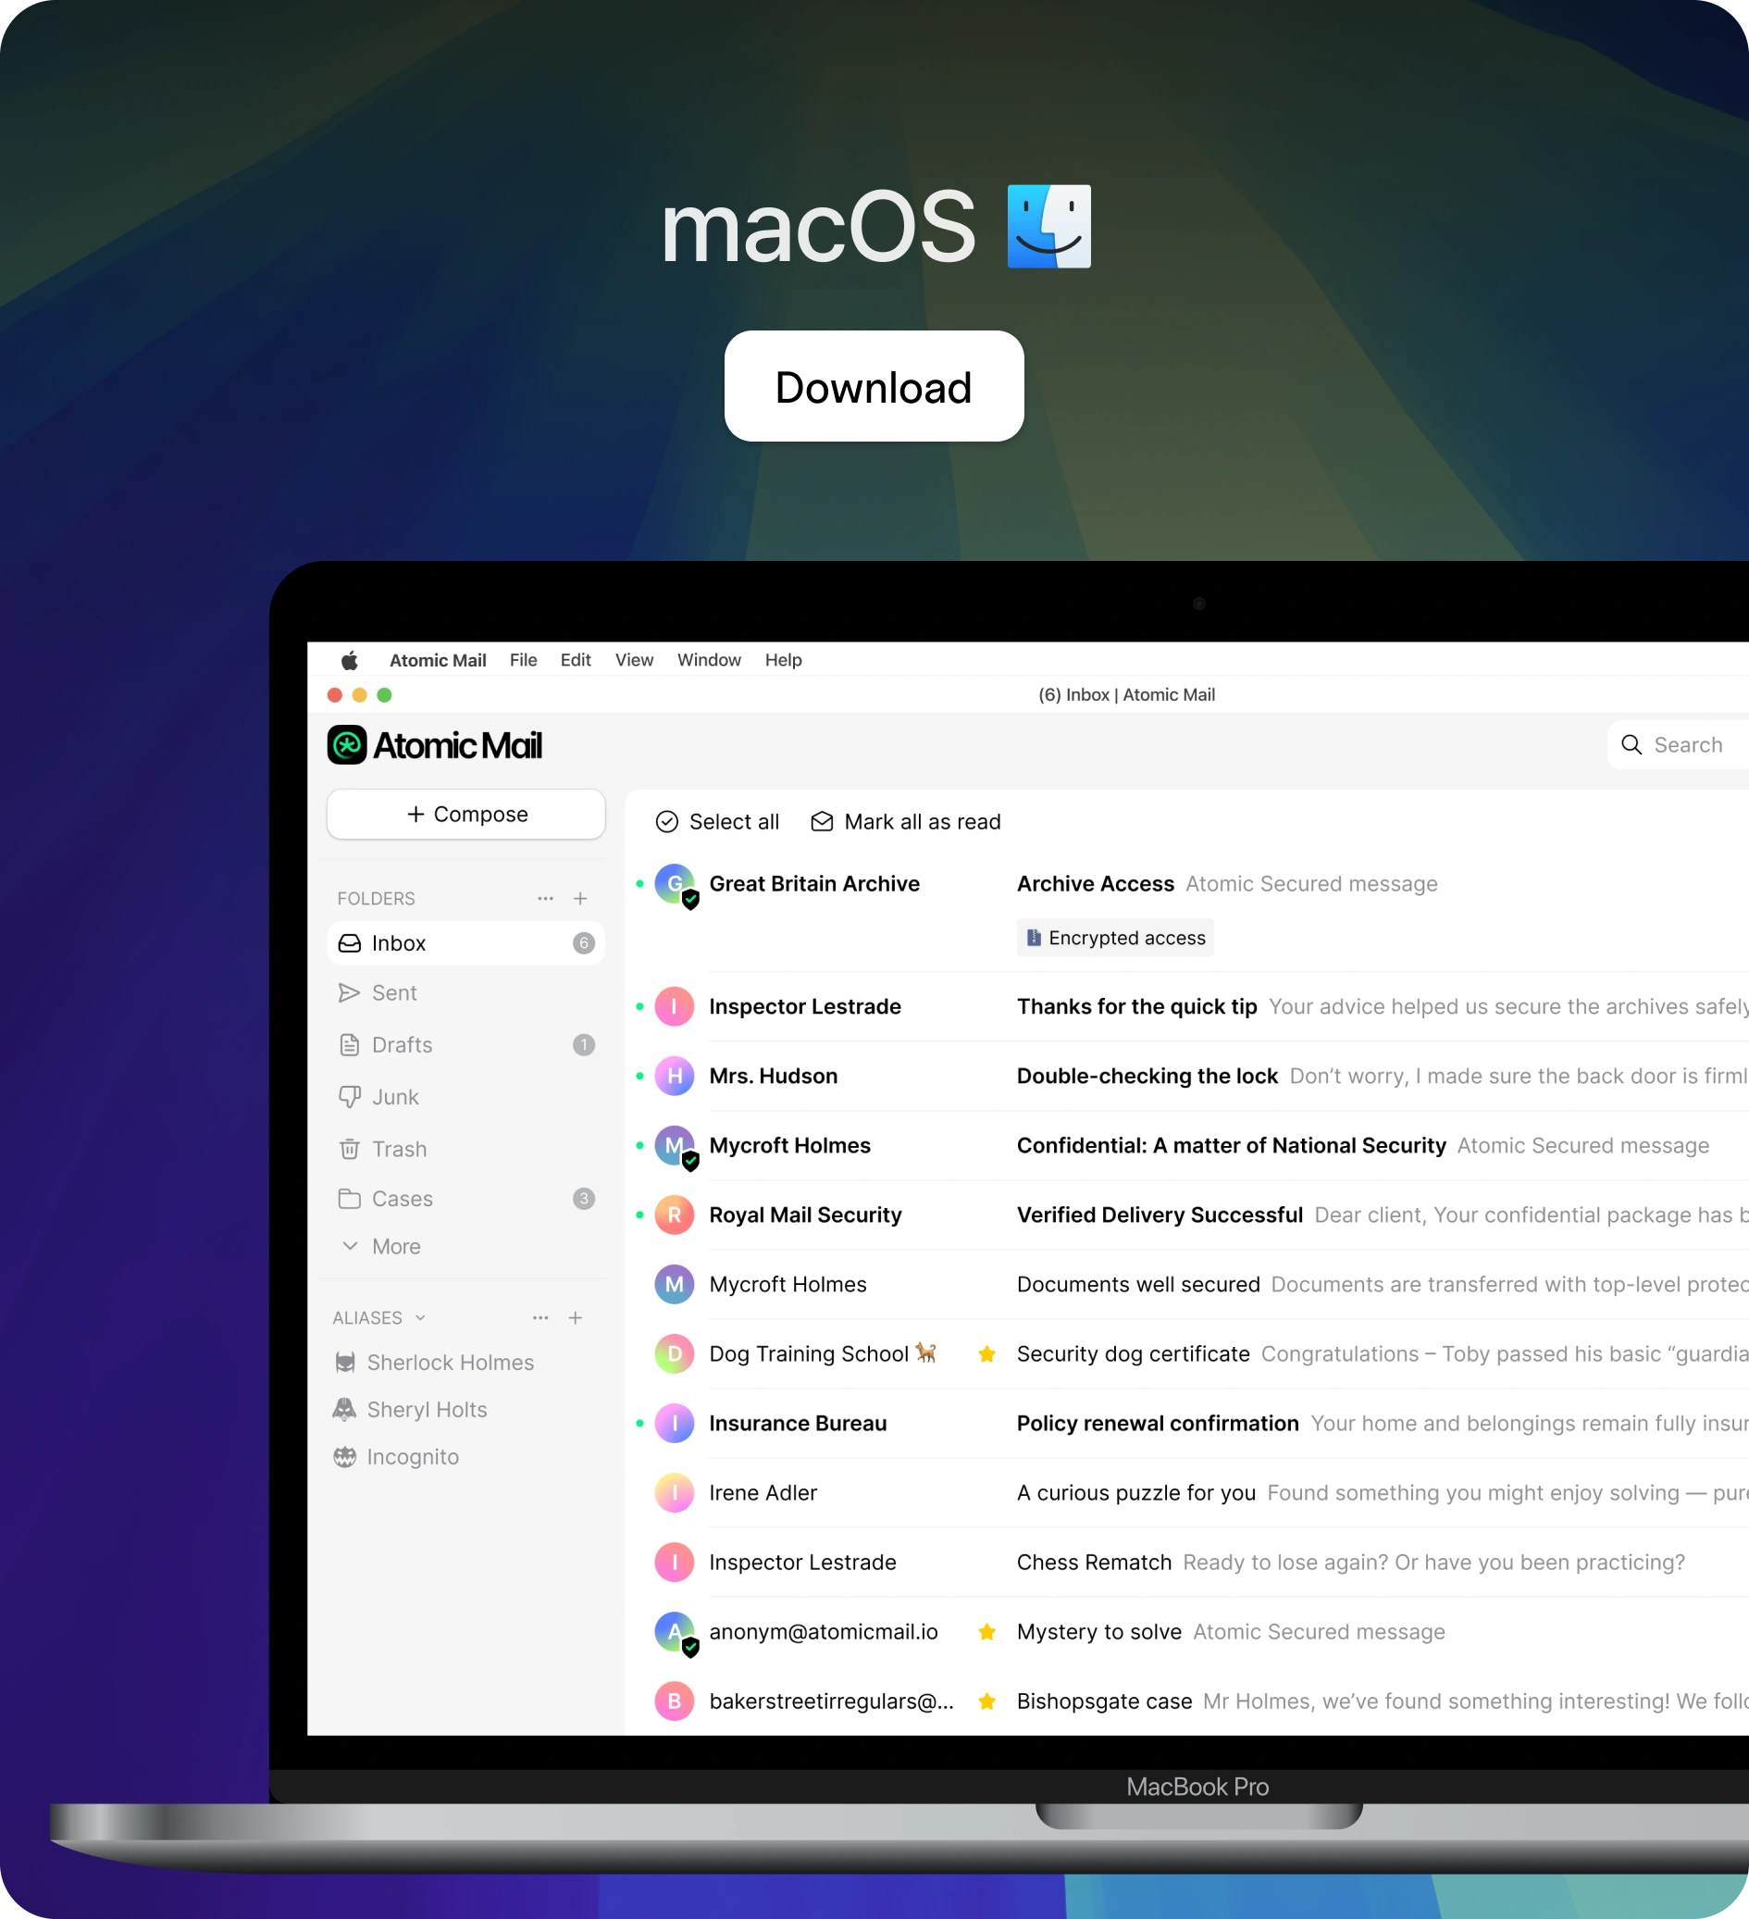Open A curious puzzle for you email
The height and width of the screenshot is (1919, 1749).
click(x=1187, y=1492)
